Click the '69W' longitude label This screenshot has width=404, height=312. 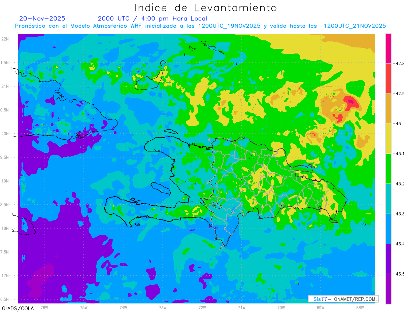[x=321, y=307]
